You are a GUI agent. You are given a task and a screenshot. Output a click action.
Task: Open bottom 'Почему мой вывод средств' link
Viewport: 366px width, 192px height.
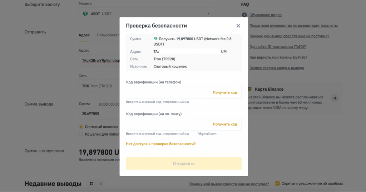click(x=229, y=184)
